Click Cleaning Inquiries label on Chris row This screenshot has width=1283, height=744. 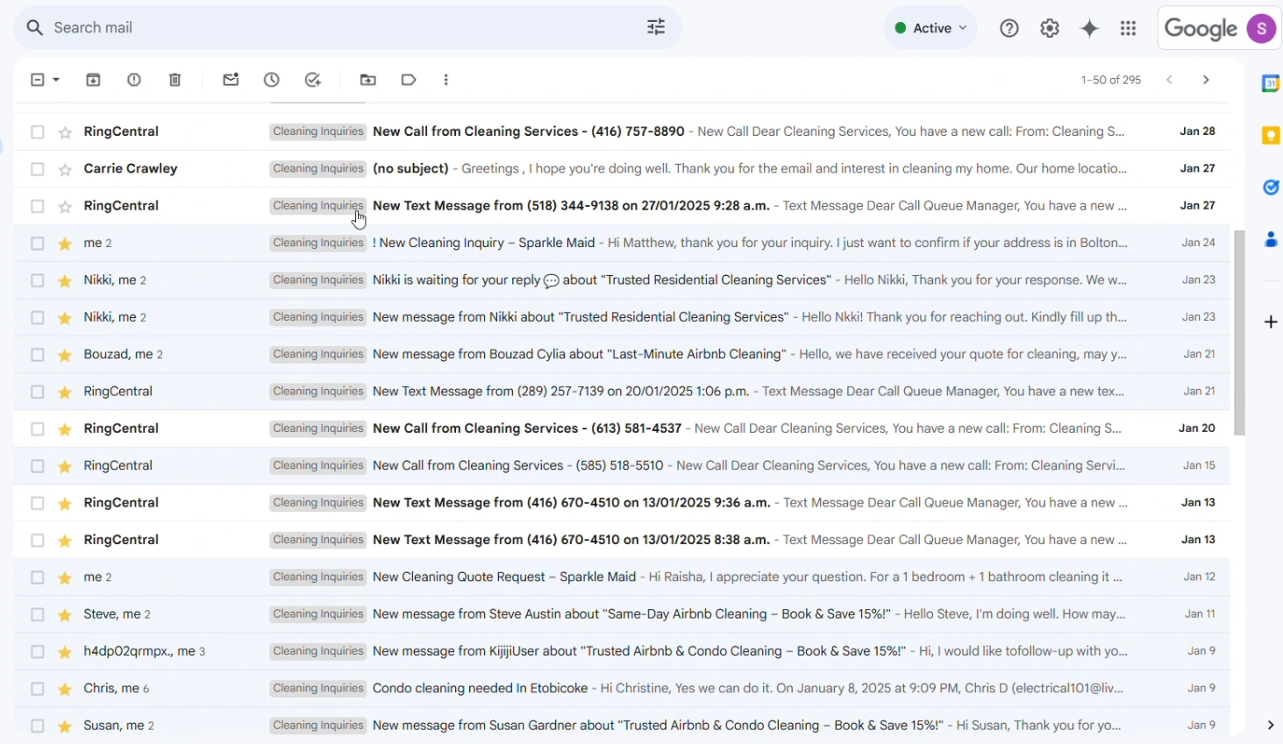(317, 689)
